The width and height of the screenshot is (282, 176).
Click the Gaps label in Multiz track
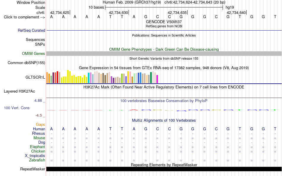tap(40, 124)
